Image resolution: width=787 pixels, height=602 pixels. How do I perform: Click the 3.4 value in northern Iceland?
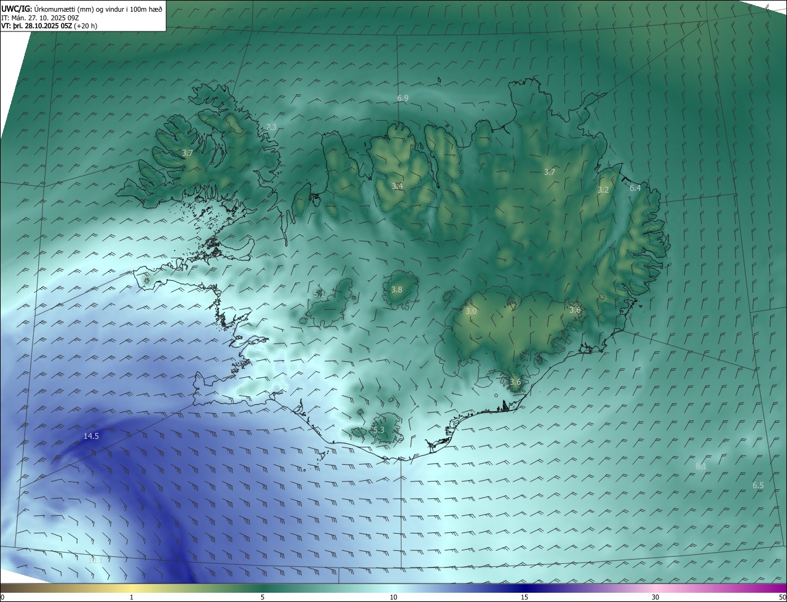(x=397, y=186)
